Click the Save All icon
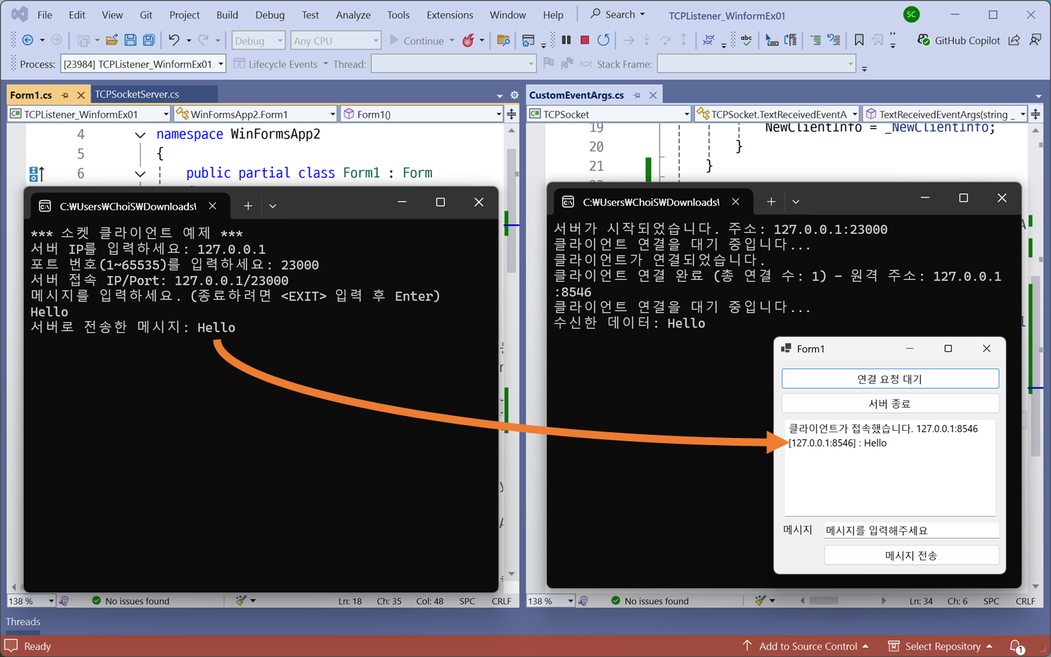Image resolution: width=1051 pixels, height=657 pixels. [x=149, y=40]
